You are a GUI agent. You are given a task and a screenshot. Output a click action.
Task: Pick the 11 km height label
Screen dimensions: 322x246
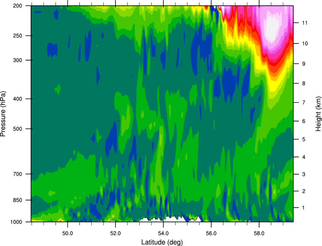305,23
